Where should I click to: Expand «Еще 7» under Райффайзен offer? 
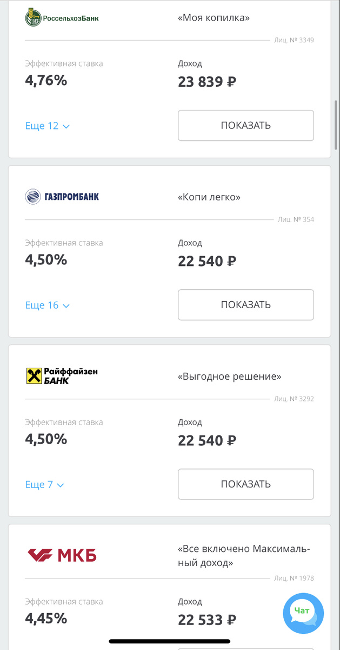tap(43, 484)
